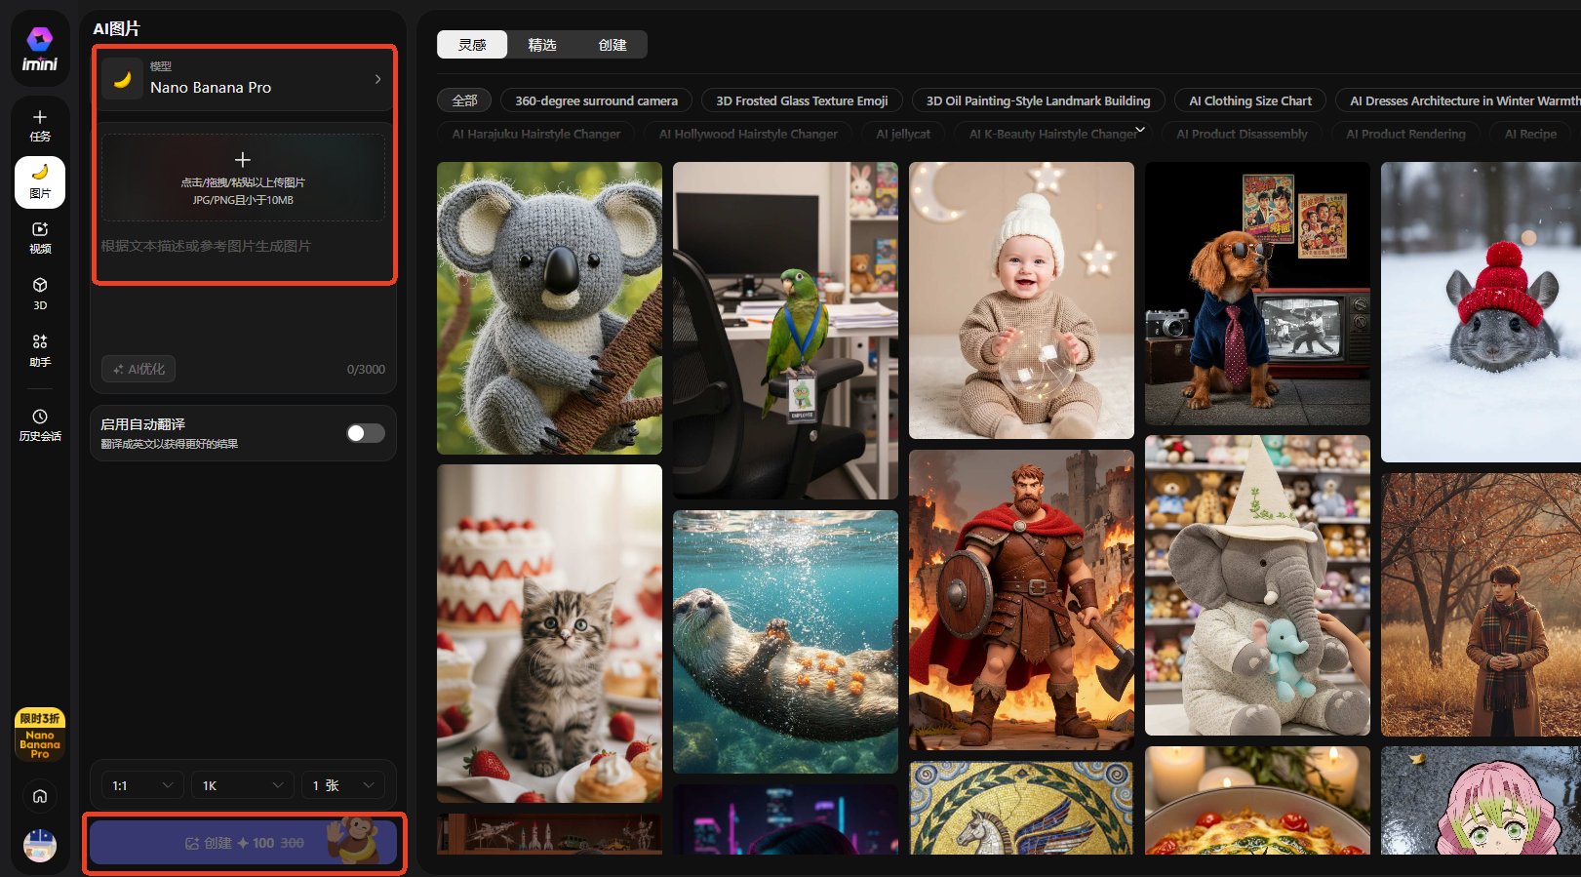Open the 1:1 aspect ratio dropdown

tap(142, 785)
